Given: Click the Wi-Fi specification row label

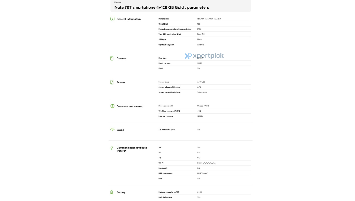Looking at the screenshot, I should (x=161, y=163).
